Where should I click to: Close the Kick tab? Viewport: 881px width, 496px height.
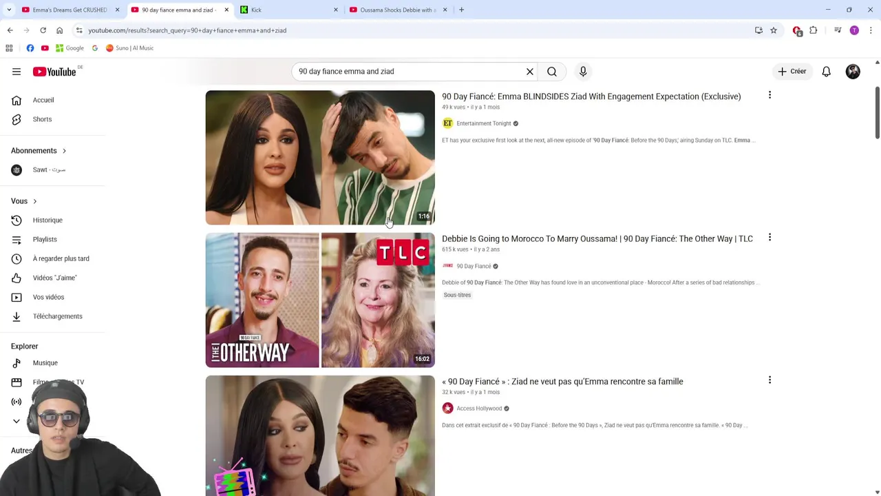pyautogui.click(x=336, y=10)
